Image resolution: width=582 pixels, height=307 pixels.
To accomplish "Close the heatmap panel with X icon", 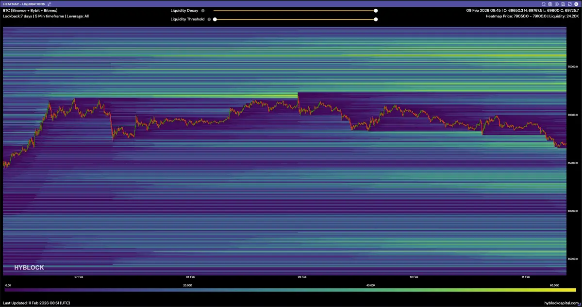I will pos(576,4).
